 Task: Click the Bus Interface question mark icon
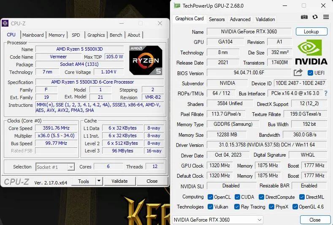point(326,93)
